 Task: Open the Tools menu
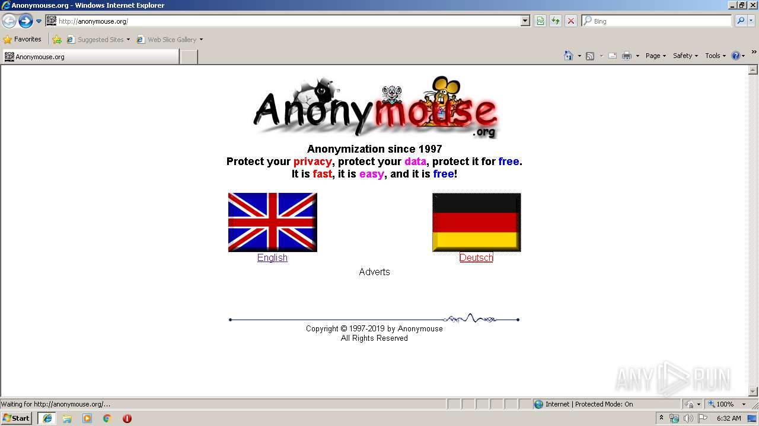[716, 56]
